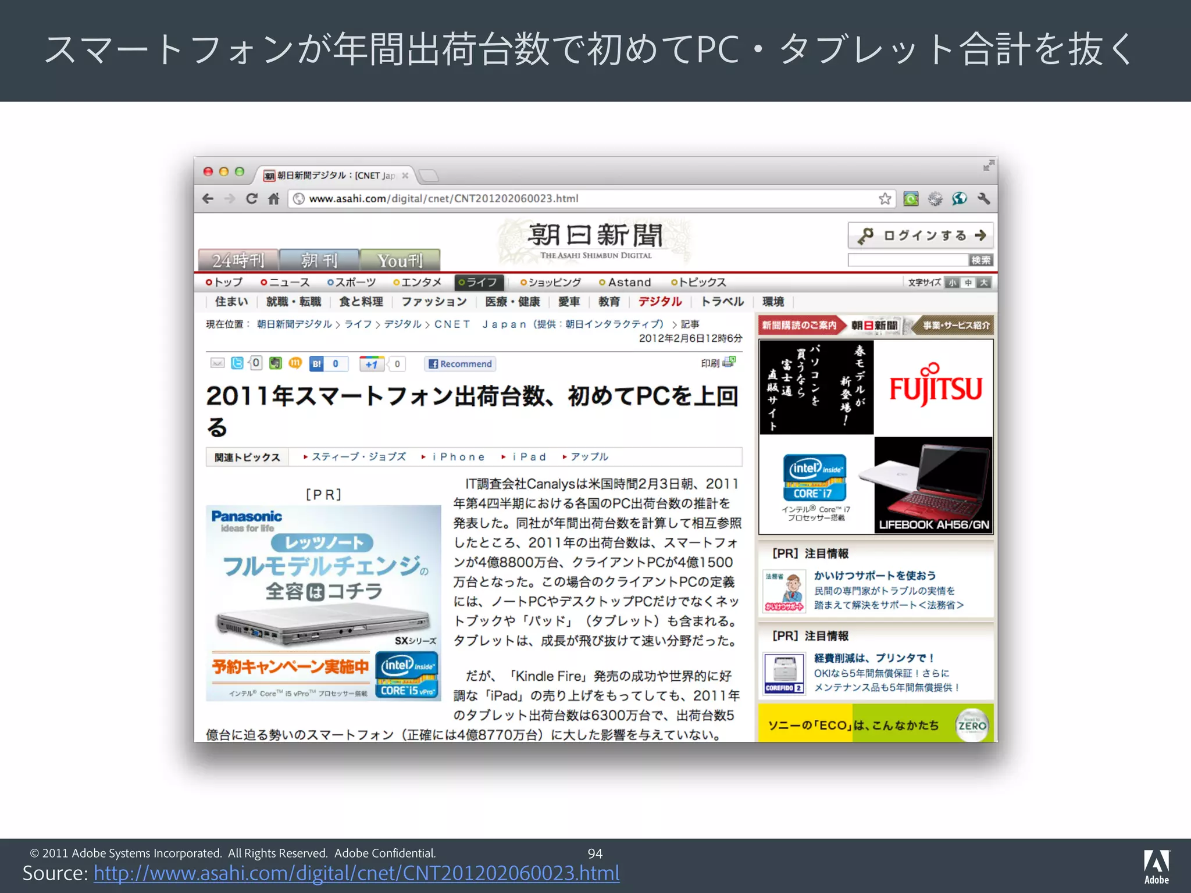Image resolution: width=1191 pixels, height=893 pixels.
Task: Open the デジタル sub-category
Action: (x=660, y=302)
